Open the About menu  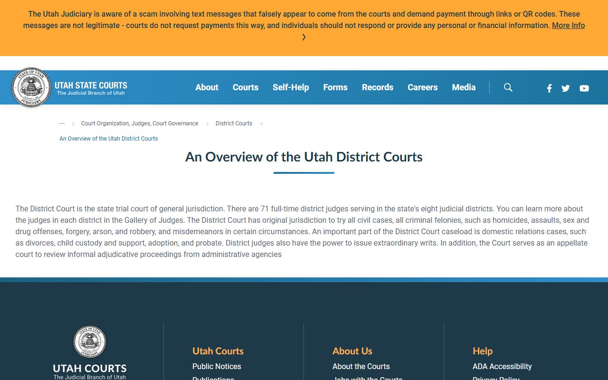(207, 87)
